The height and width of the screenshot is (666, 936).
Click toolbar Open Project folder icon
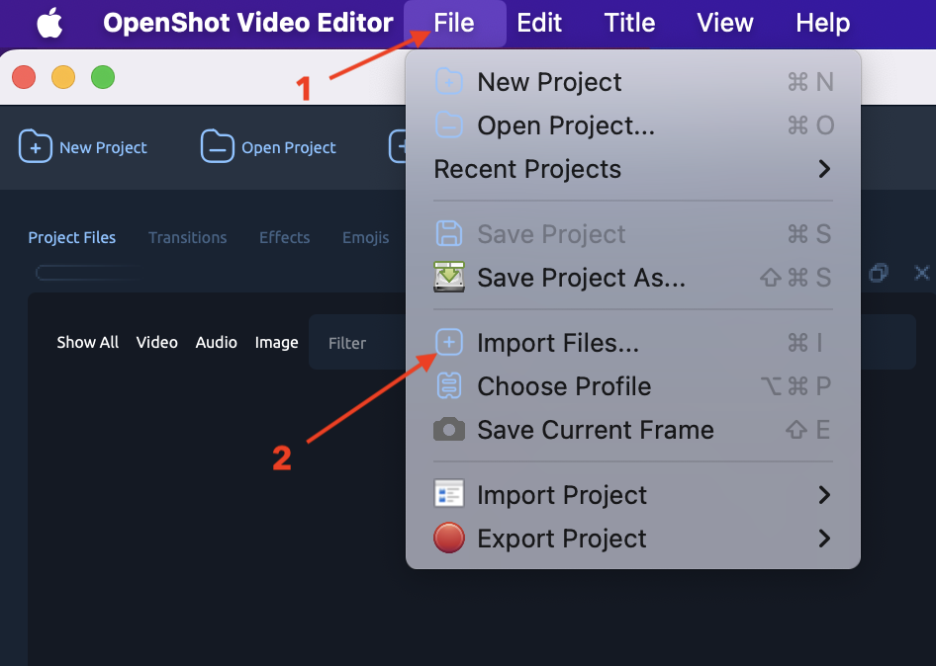[218, 146]
